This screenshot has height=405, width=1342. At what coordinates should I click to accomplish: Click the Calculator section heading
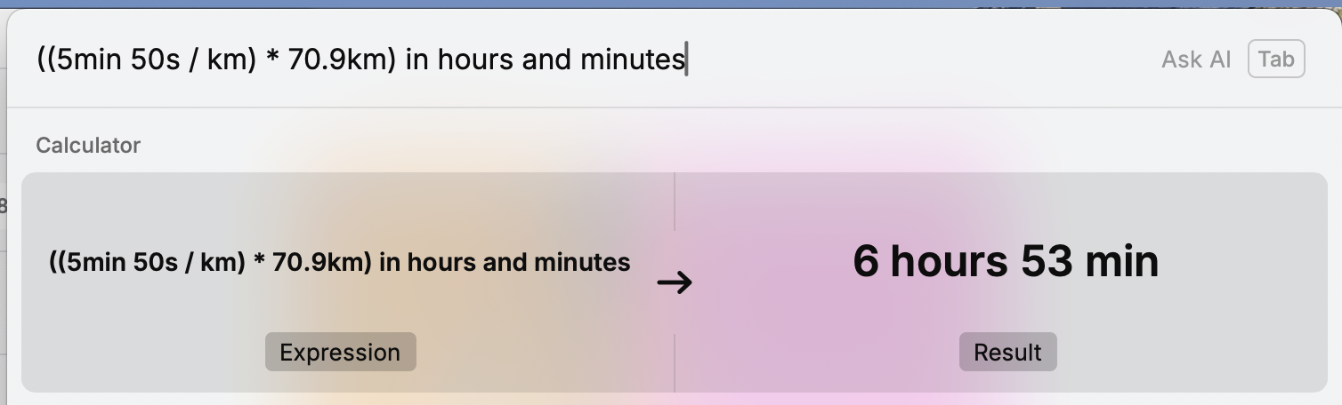coord(88,145)
